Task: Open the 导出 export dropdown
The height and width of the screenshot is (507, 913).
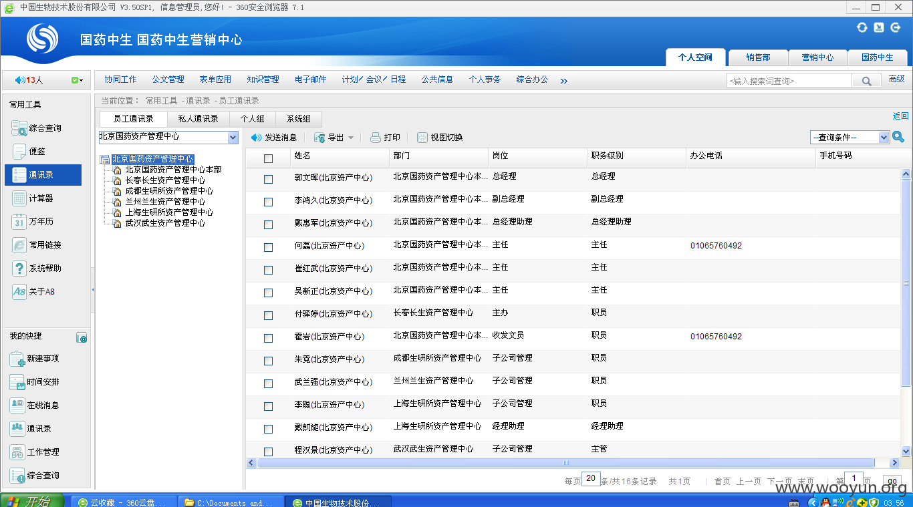Action: click(351, 138)
